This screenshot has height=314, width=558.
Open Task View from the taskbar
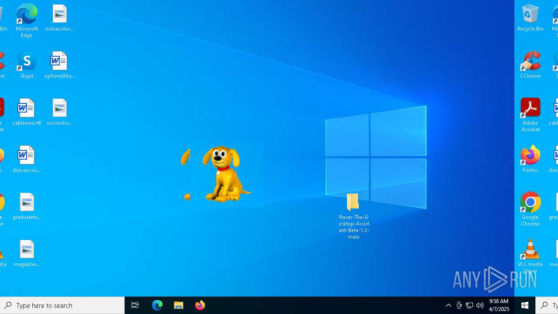(135, 305)
